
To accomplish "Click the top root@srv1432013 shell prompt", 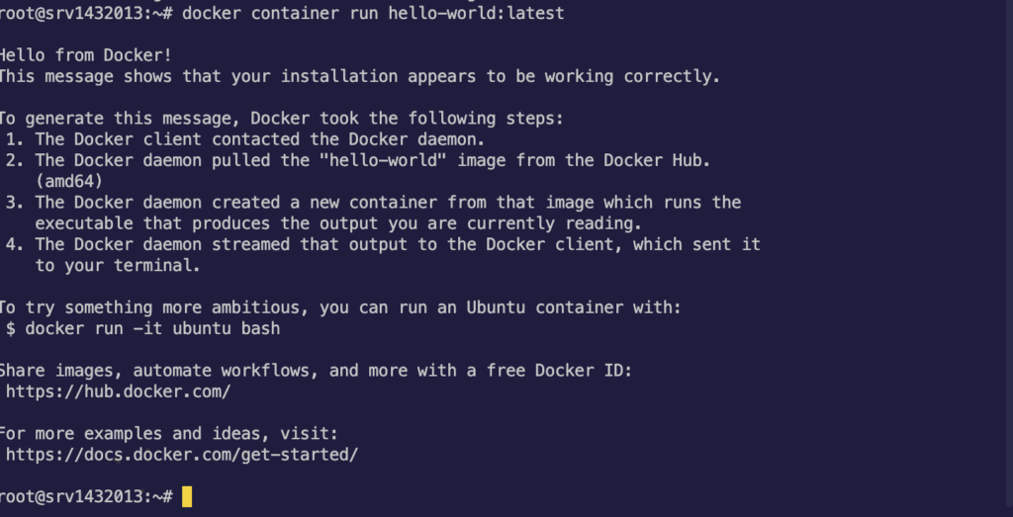I will pyautogui.click(x=86, y=14).
